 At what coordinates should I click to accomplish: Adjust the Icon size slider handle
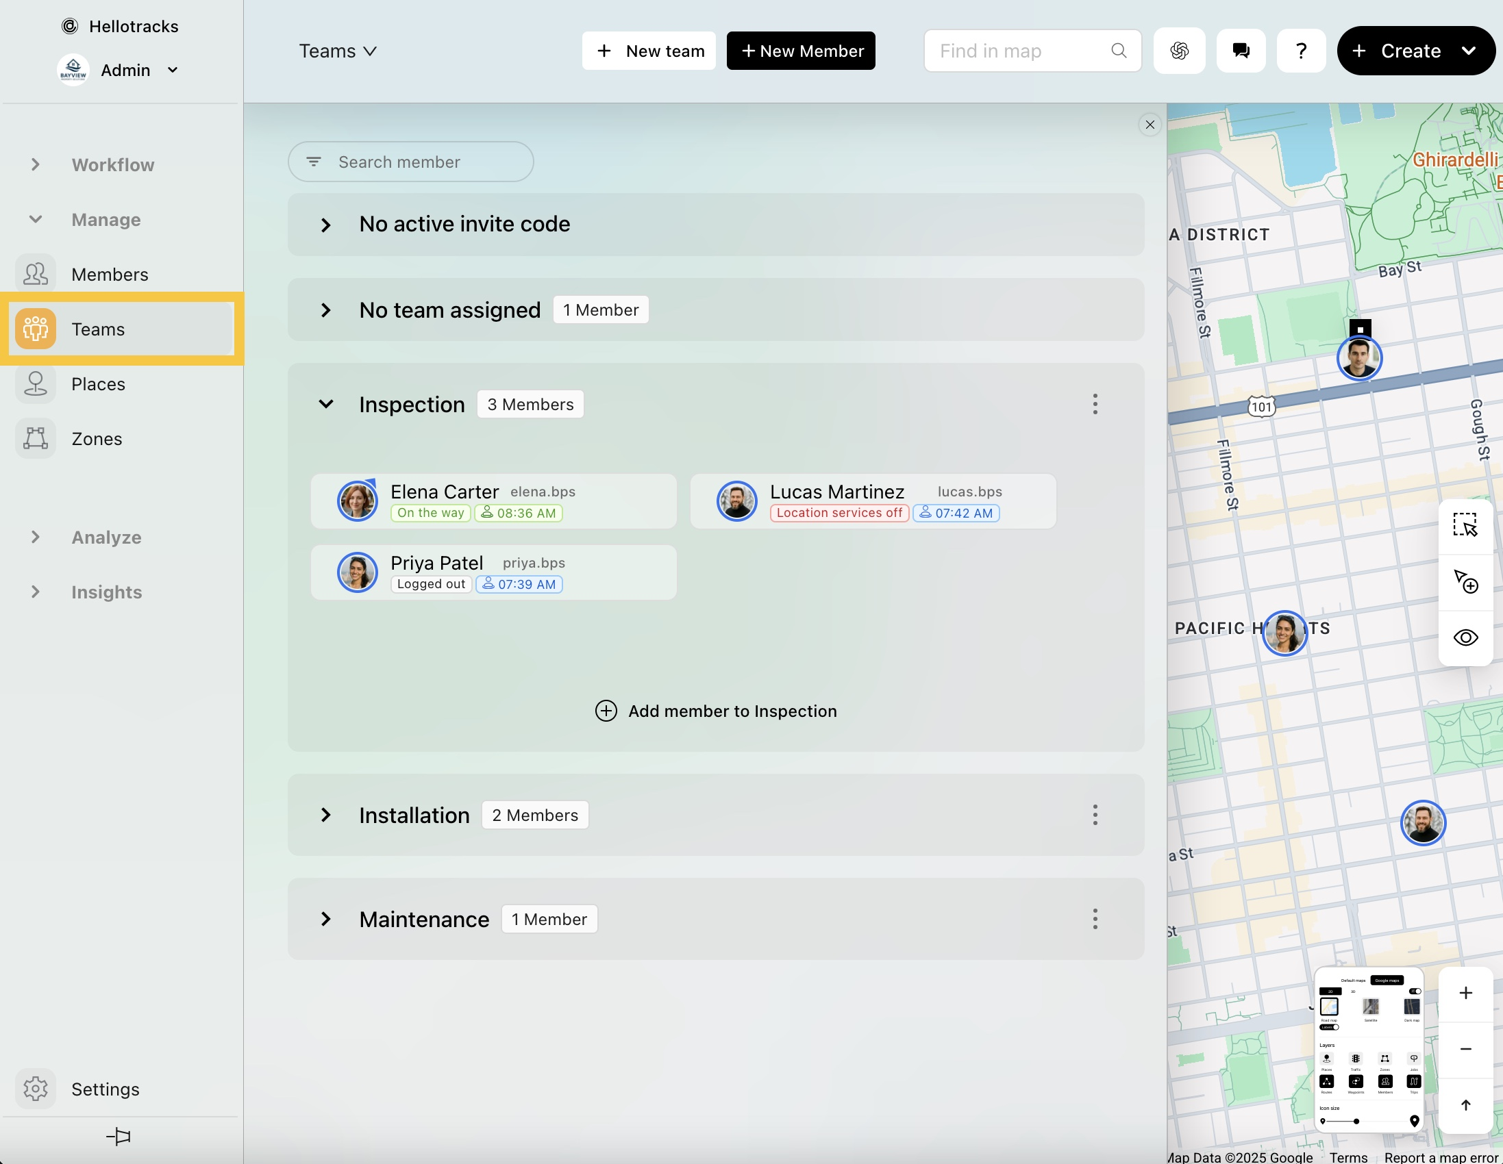pyautogui.click(x=1356, y=1122)
